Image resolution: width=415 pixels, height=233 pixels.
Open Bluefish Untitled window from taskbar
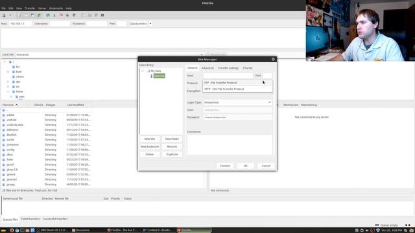point(158,230)
